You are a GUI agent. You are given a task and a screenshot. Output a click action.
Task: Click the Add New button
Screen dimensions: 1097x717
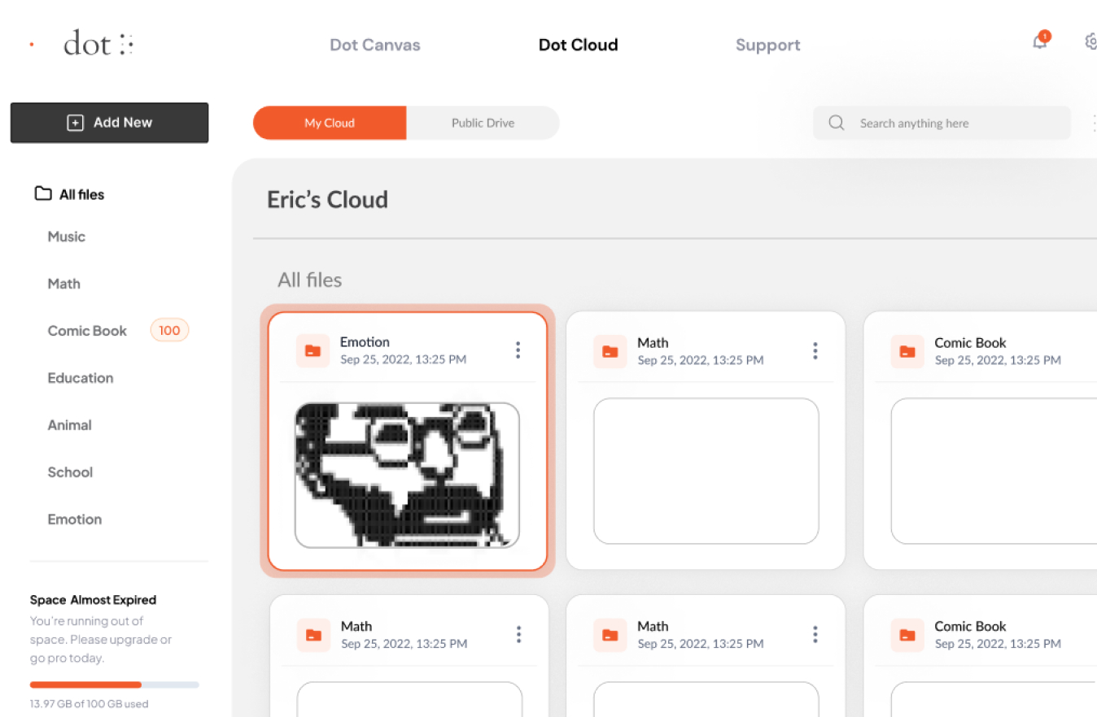[109, 123]
